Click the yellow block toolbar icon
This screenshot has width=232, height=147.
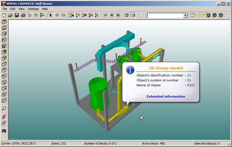coord(202,15)
